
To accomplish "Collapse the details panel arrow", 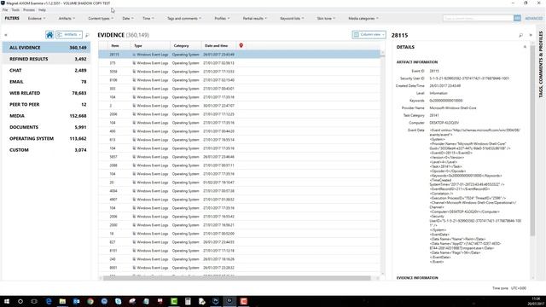I will pyautogui.click(x=531, y=35).
